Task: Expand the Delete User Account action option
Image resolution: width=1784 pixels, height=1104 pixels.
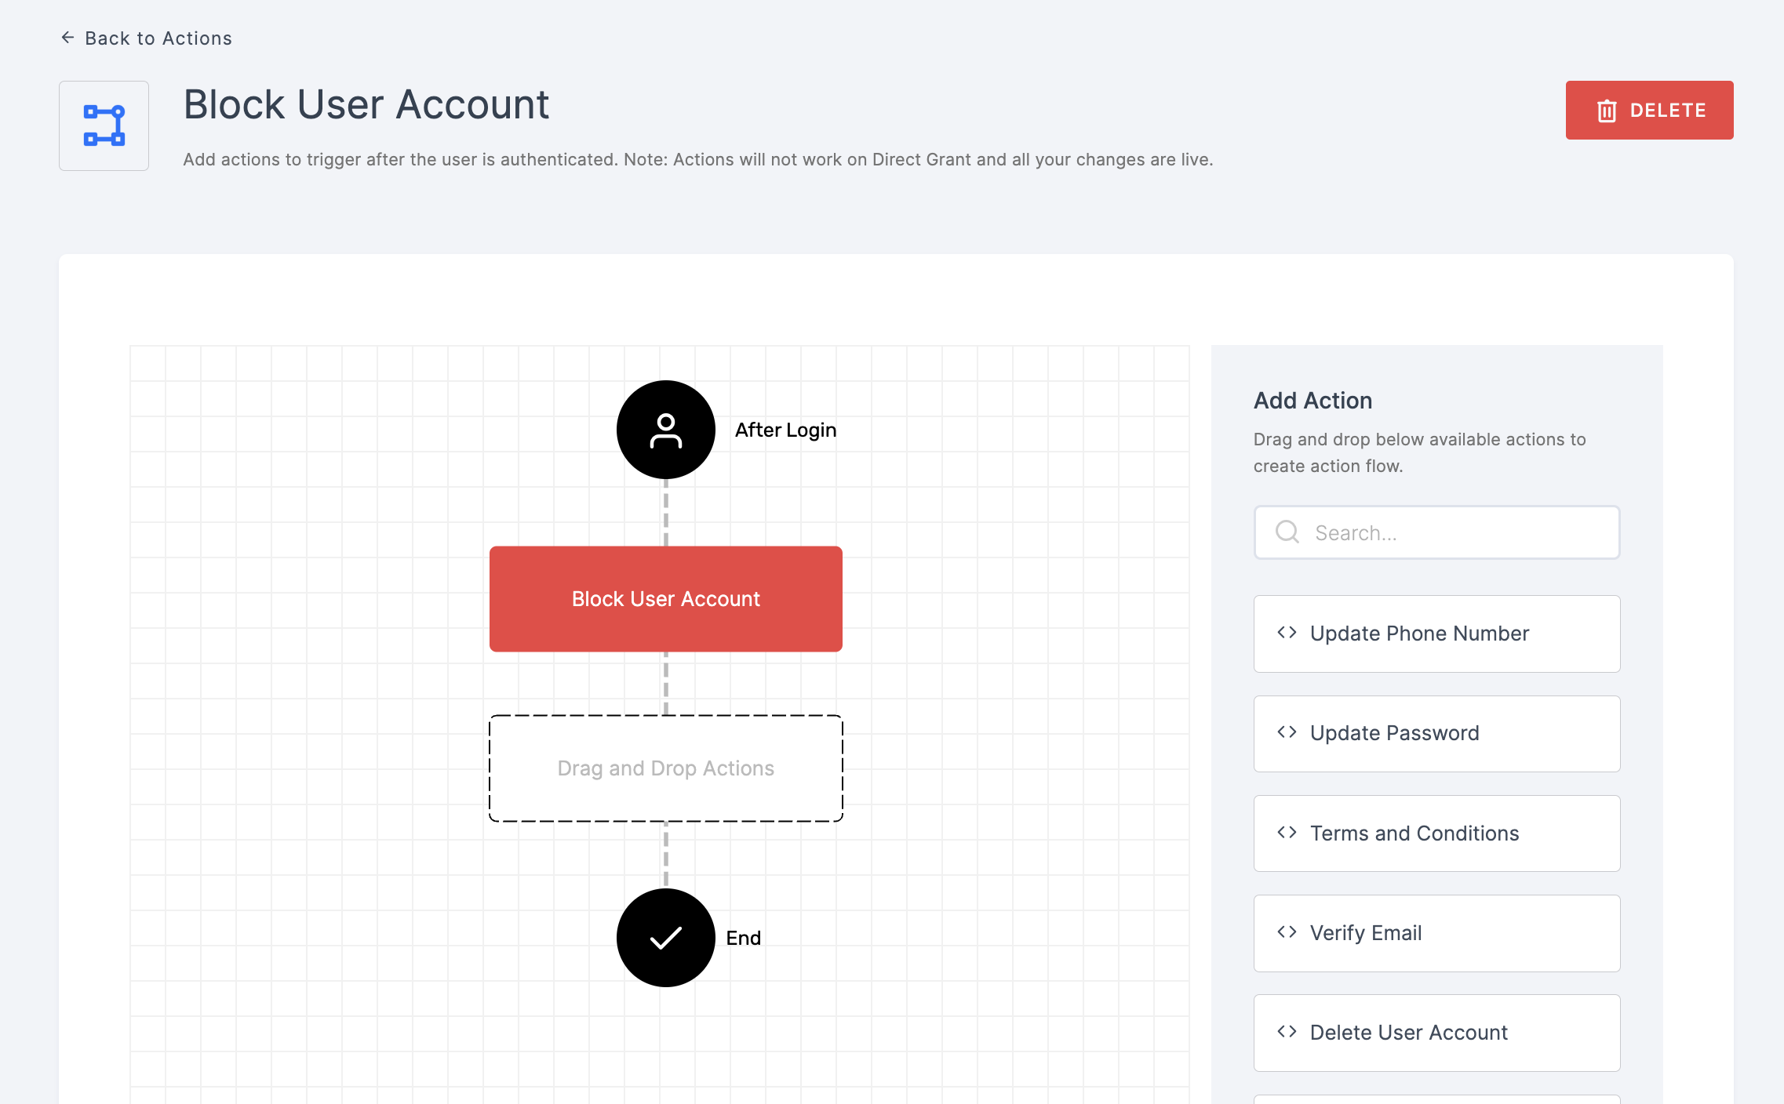Action: (x=1437, y=1031)
